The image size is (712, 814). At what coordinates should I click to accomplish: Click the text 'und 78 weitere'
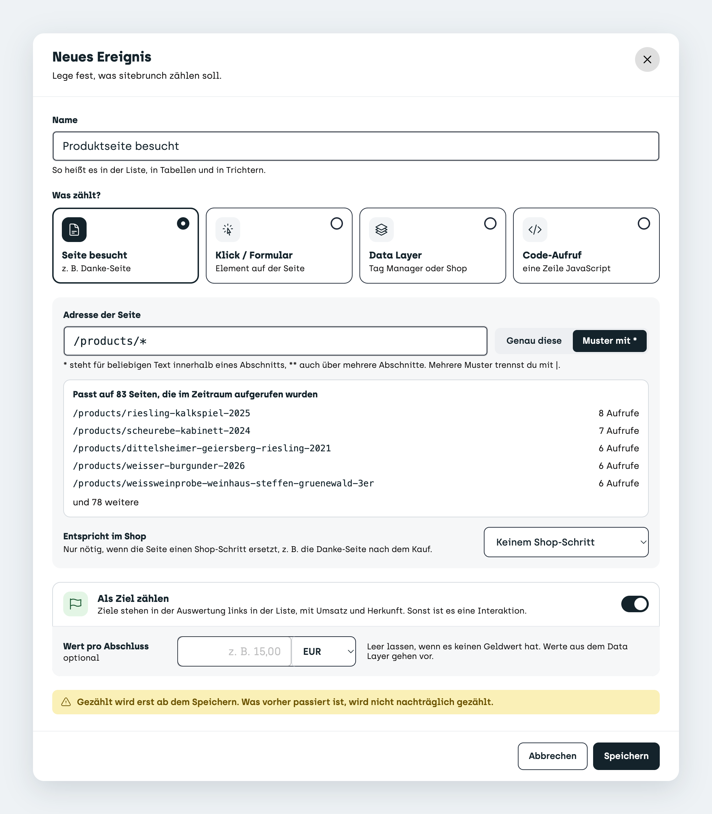pos(106,503)
